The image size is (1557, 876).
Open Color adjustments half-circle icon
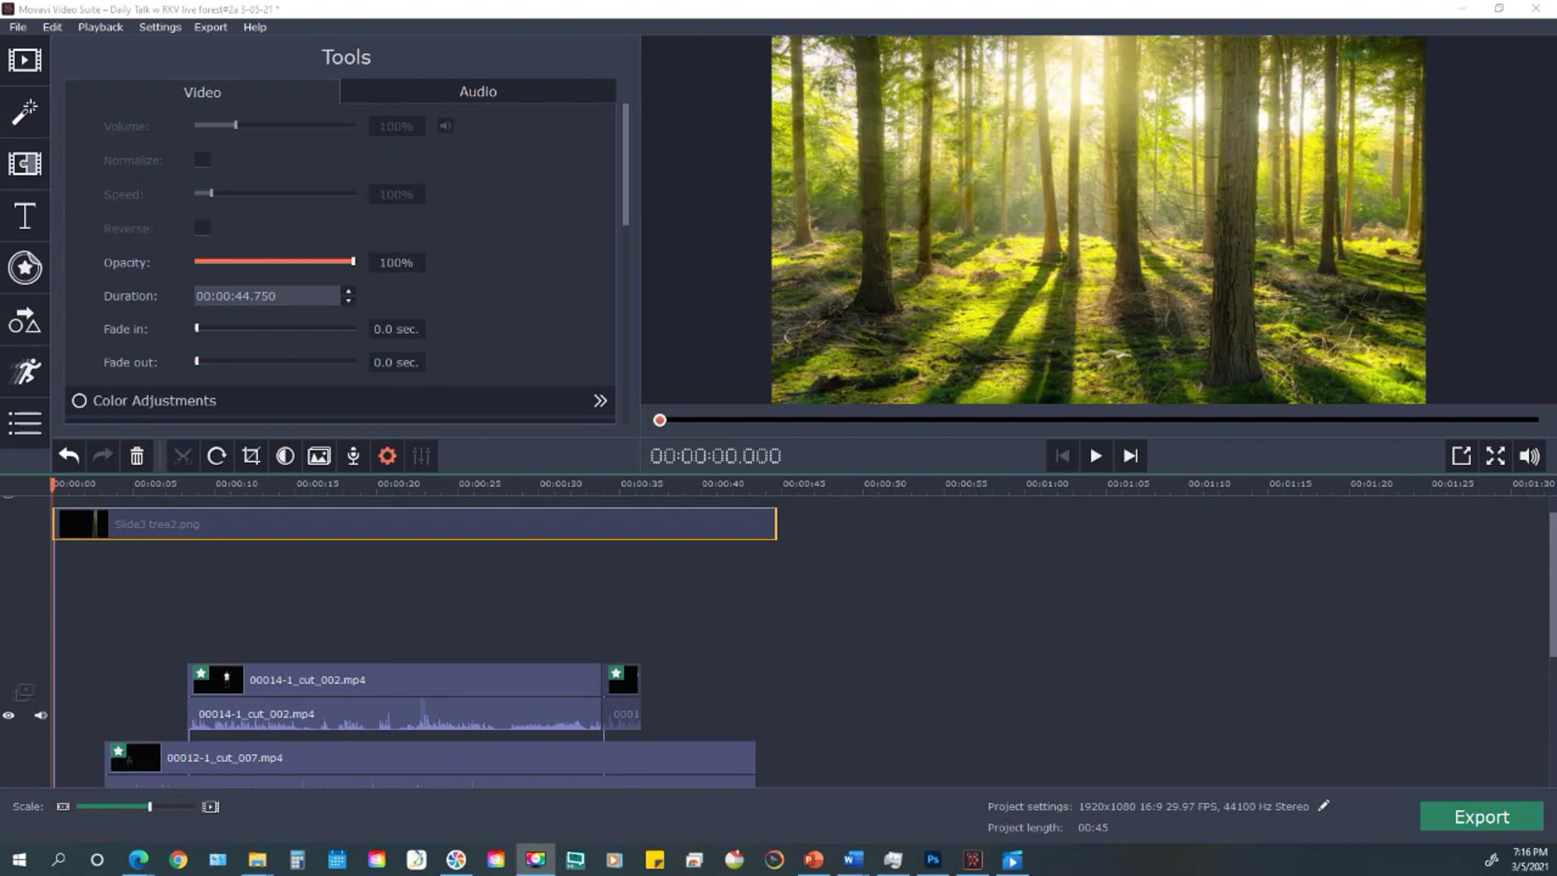285,456
